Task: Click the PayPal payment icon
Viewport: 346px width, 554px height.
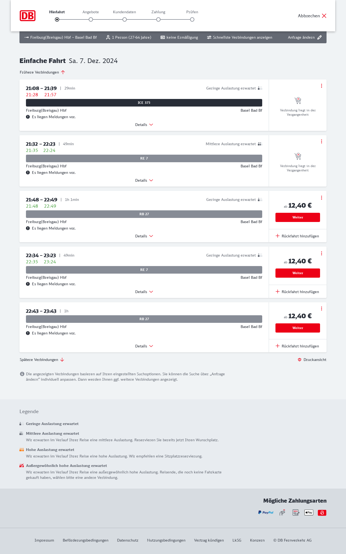Action: (265, 512)
